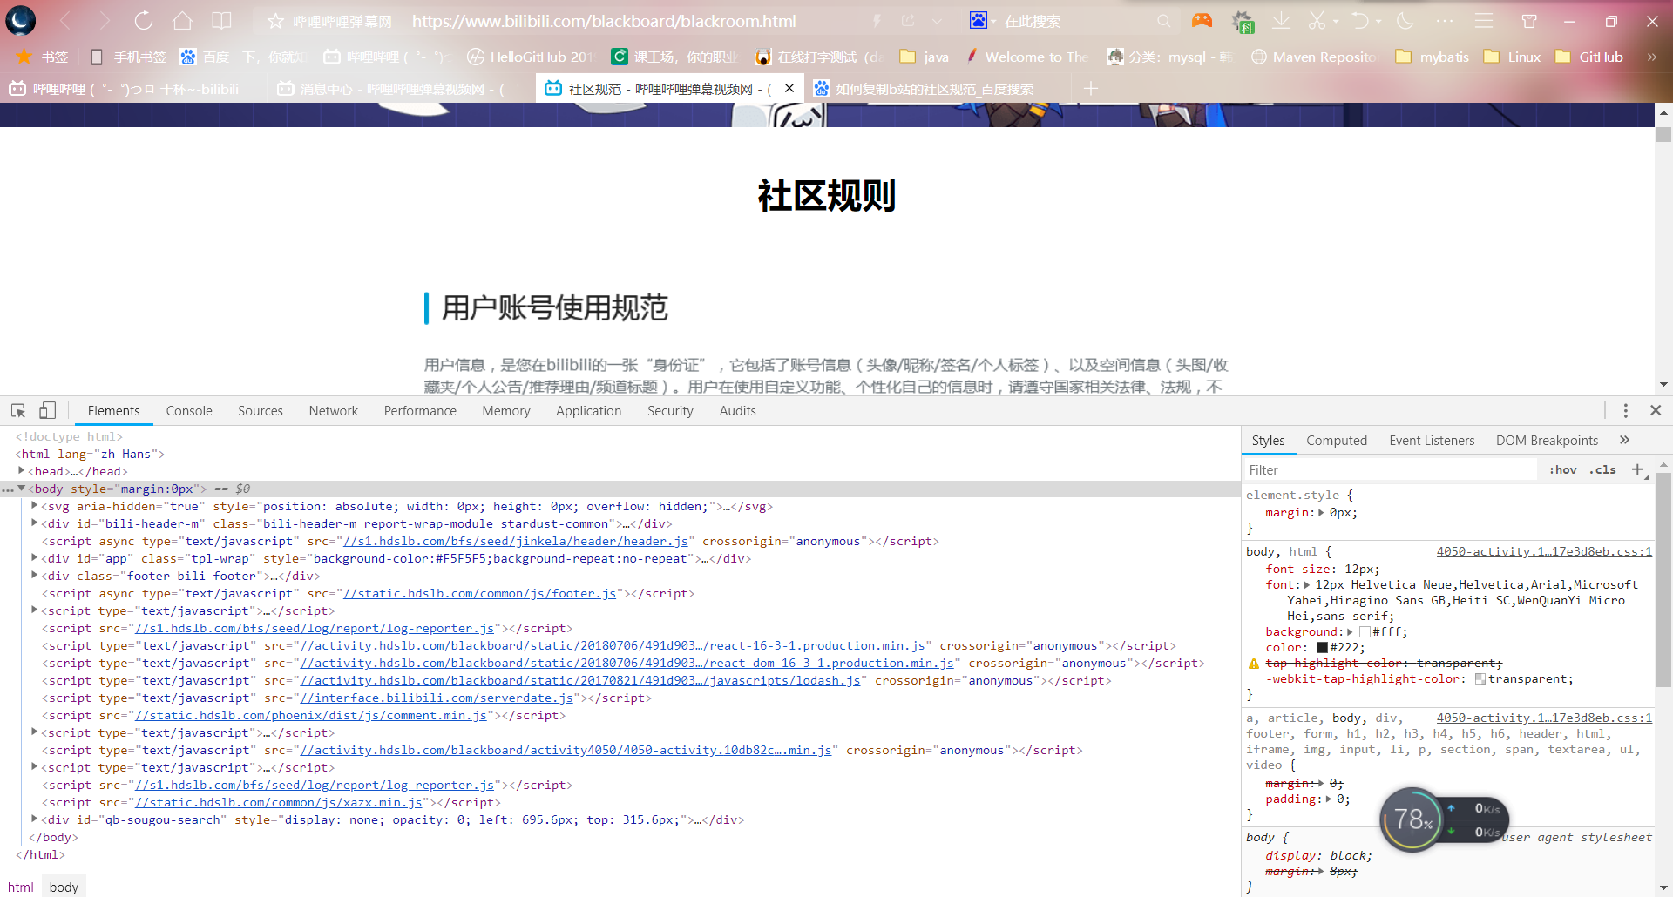Toggle night mode moon icon
Screen dimensions: 1673x897
point(1405,20)
